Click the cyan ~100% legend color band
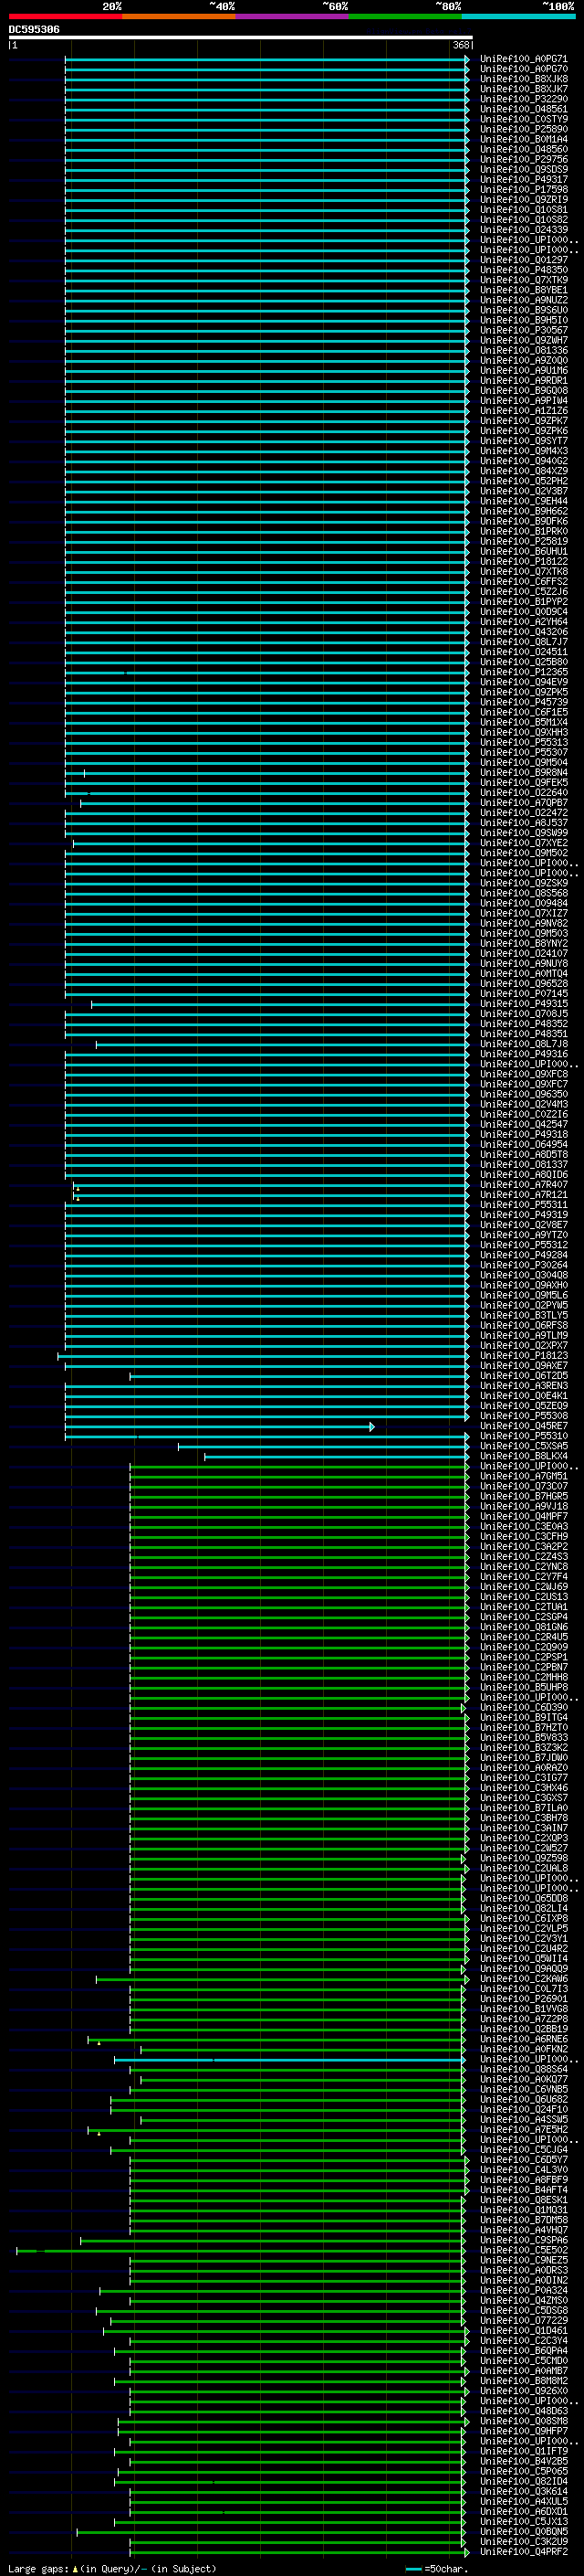 tap(518, 16)
